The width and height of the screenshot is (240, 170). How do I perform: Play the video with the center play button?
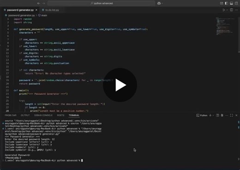click(120, 85)
